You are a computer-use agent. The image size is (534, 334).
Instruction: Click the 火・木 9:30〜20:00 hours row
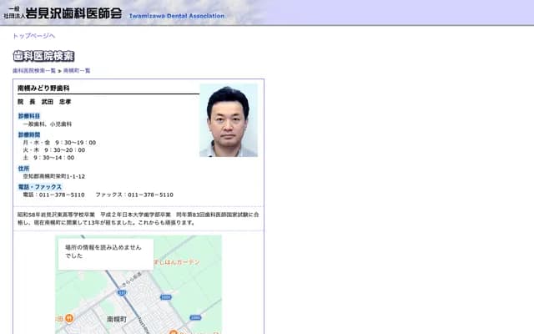pyautogui.click(x=53, y=150)
